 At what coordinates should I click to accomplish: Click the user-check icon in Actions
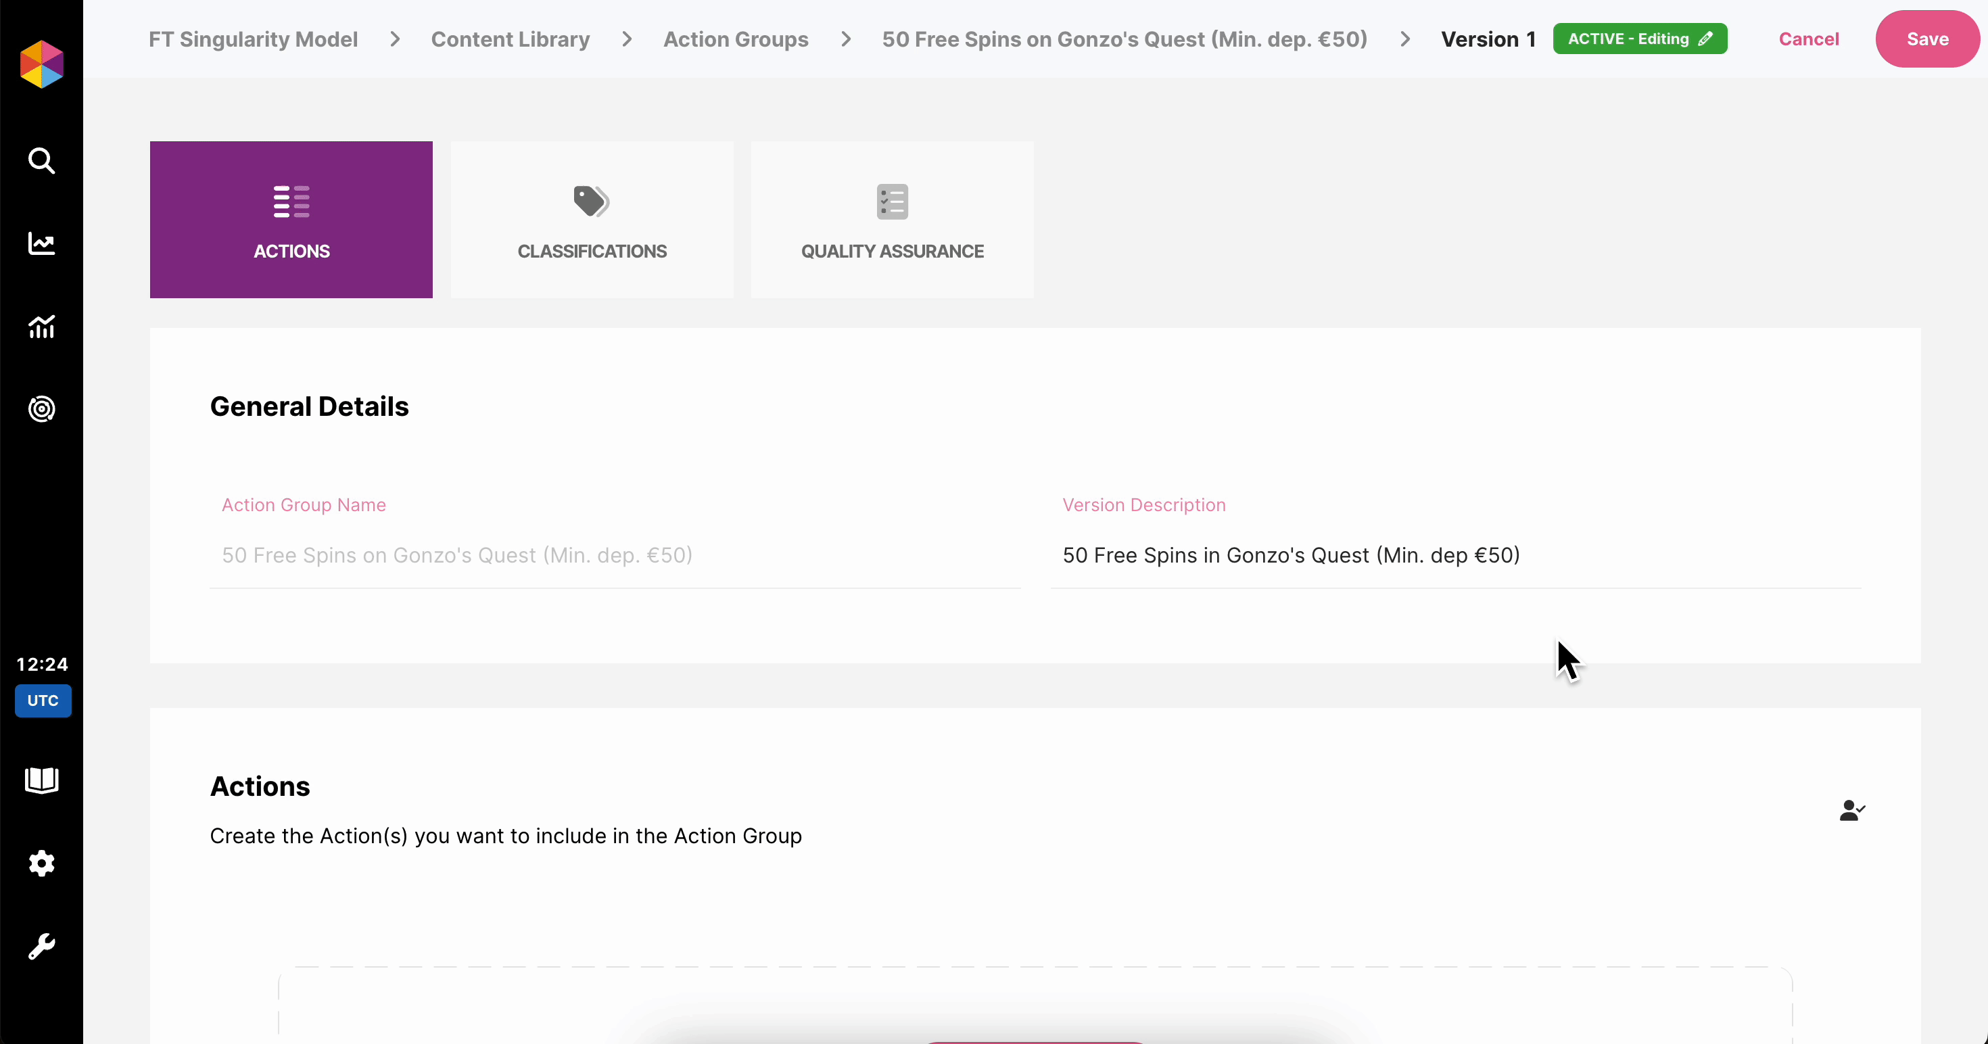tap(1851, 810)
